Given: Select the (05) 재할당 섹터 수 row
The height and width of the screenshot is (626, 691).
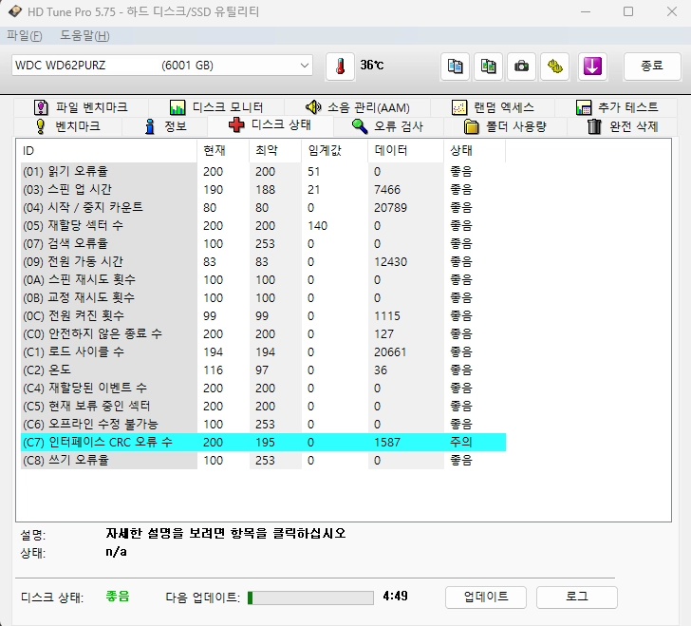Looking at the screenshot, I should click(263, 225).
